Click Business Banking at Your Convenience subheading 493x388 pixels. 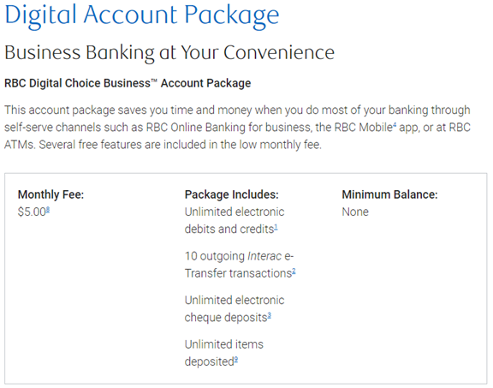coord(169,52)
